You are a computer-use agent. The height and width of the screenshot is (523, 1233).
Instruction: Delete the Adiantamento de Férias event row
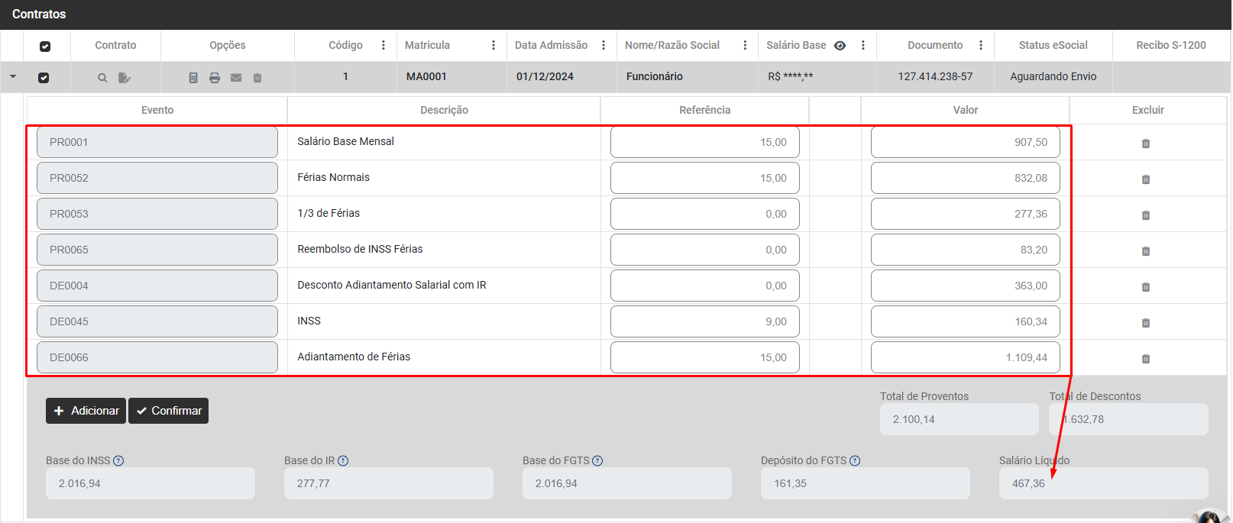pos(1146,359)
